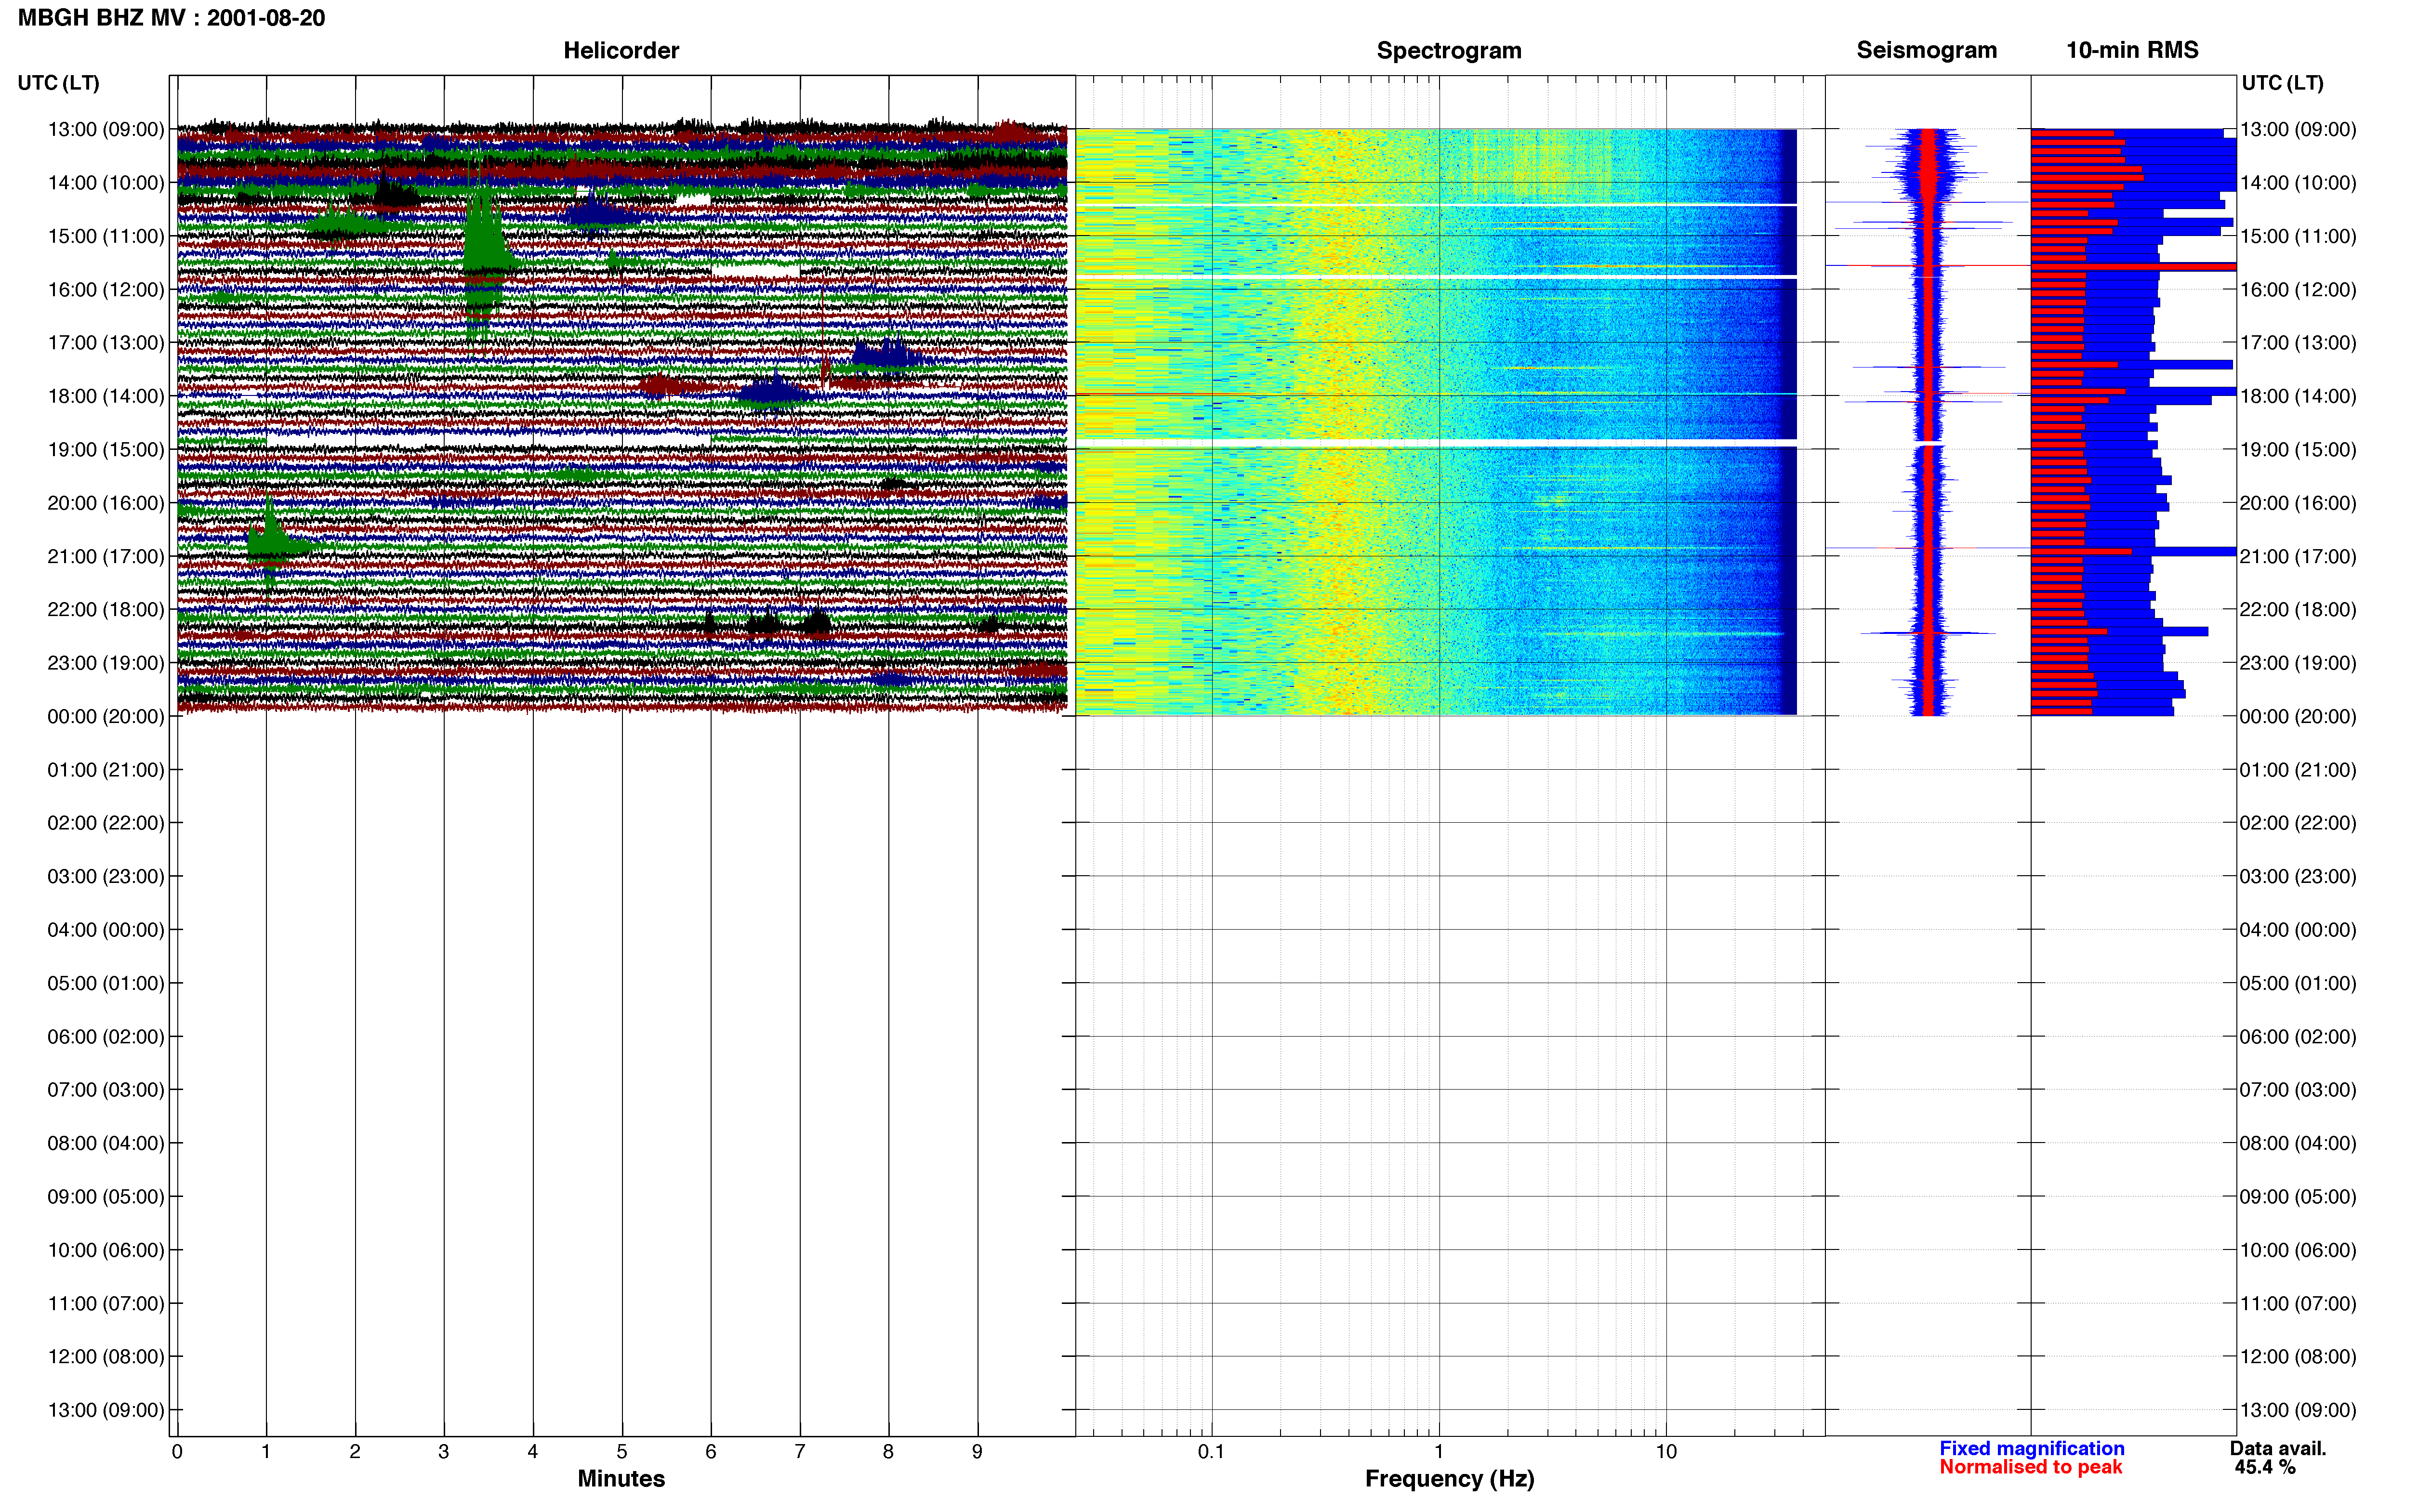Select the "Spectrogram" panel heading
2418x1512 pixels.
click(1449, 50)
